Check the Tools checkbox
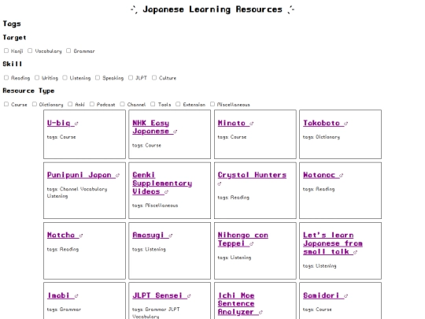Viewport: 425px width, 319px height. click(153, 104)
